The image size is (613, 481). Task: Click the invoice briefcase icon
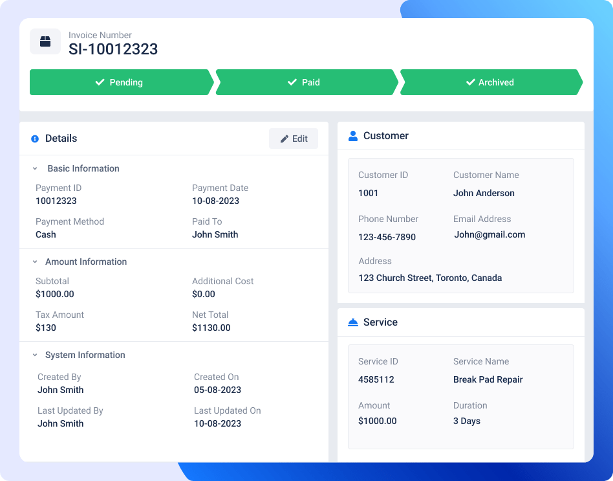(x=45, y=41)
